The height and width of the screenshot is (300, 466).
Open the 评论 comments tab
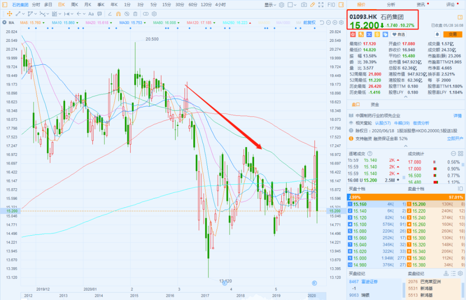pyautogui.click(x=450, y=4)
